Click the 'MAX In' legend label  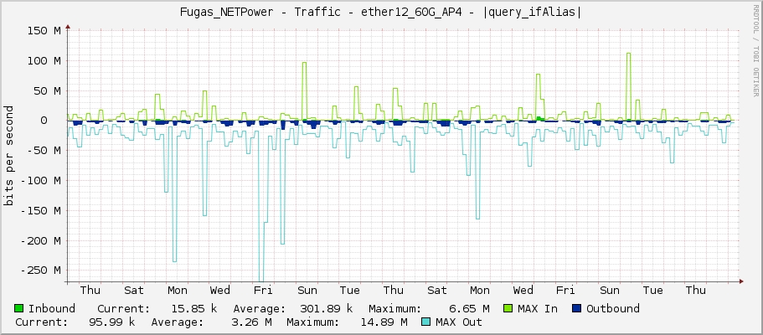tap(537, 308)
